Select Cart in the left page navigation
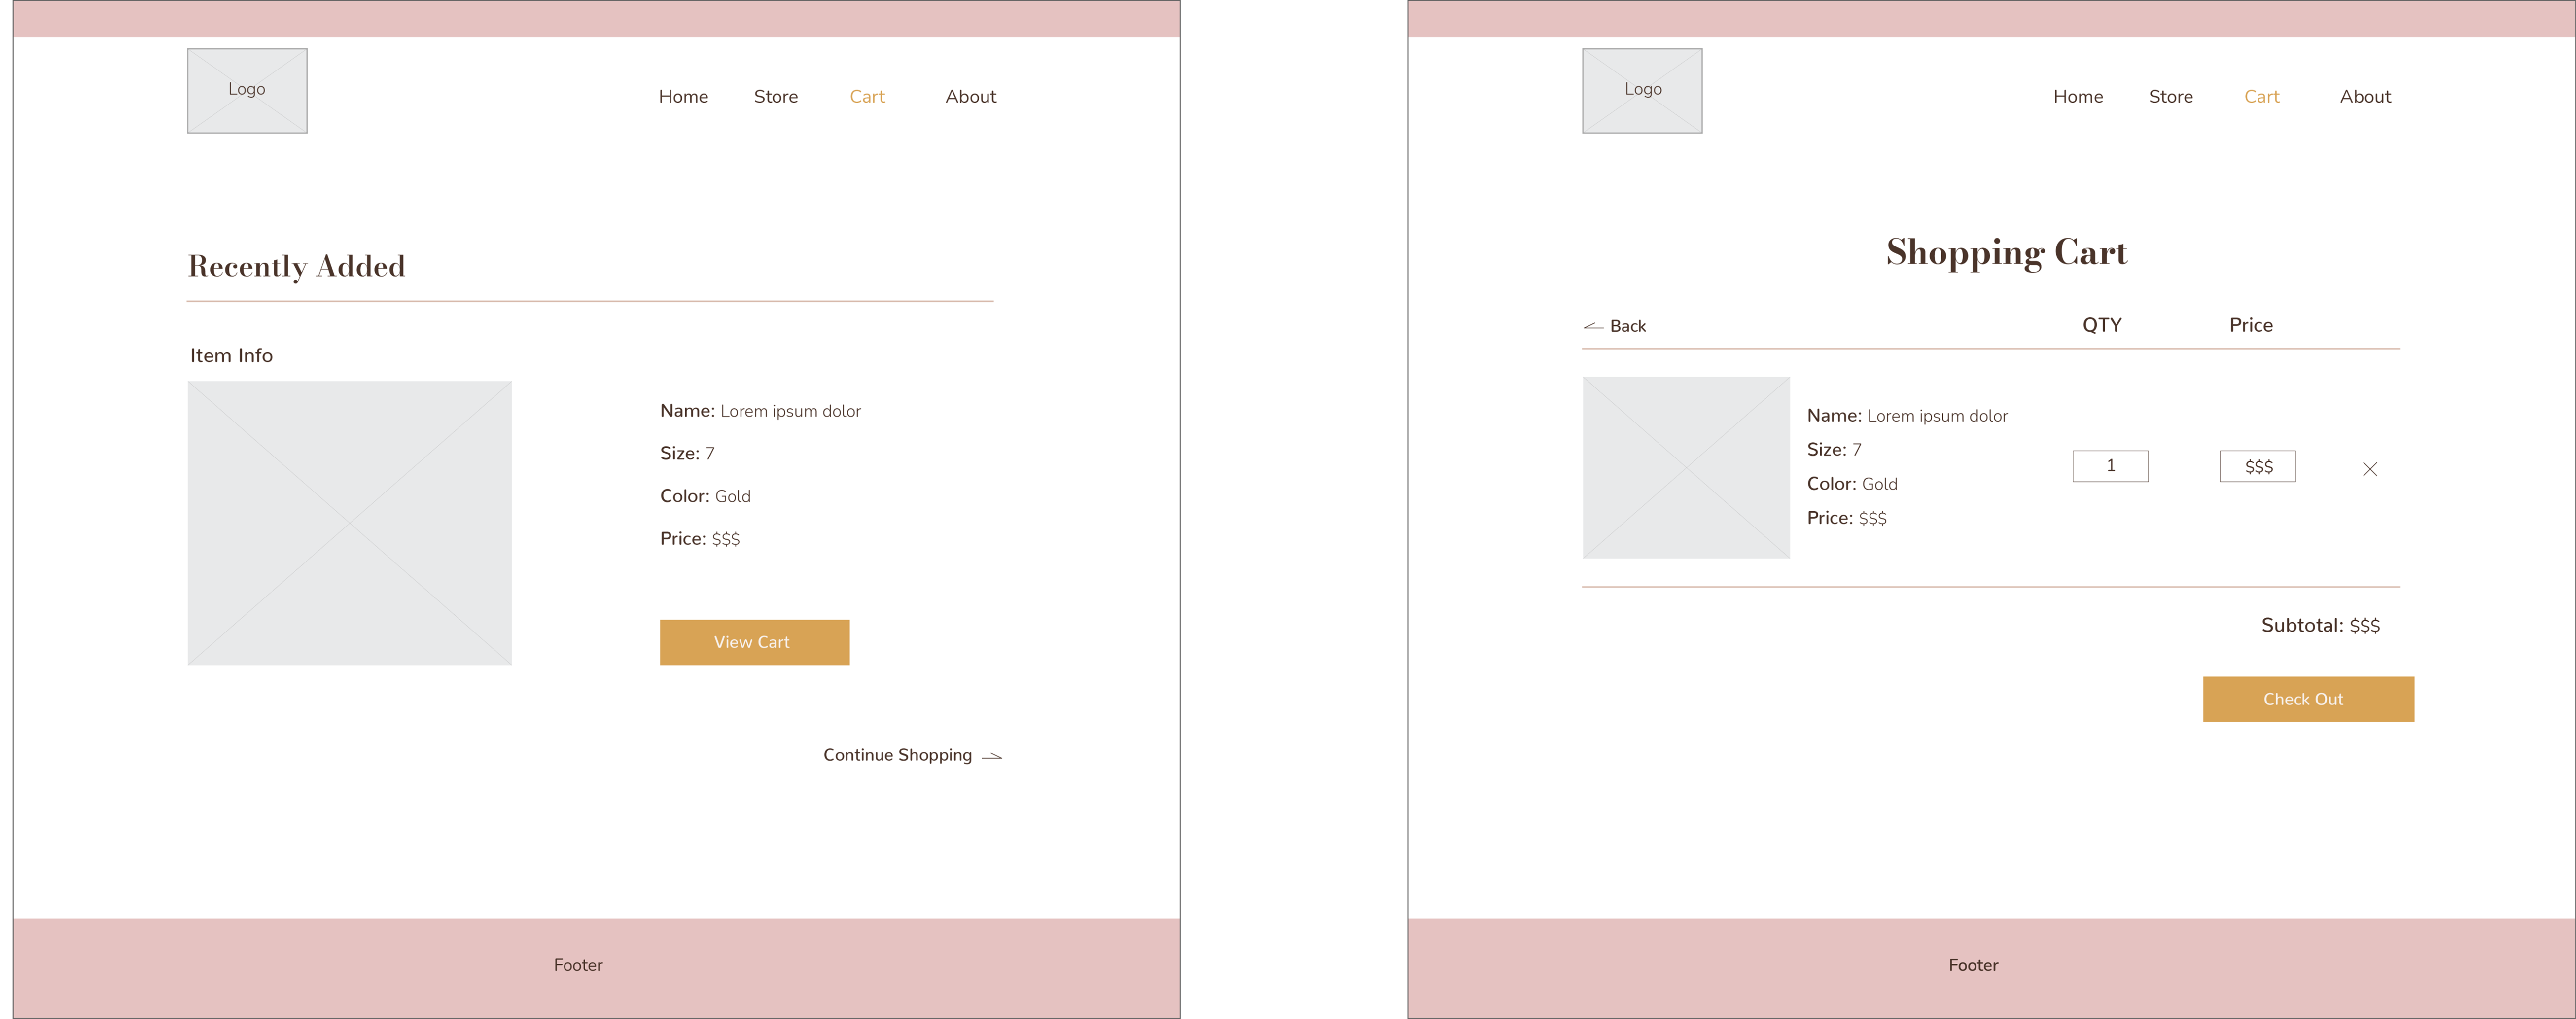Viewport: 2576px width, 1019px height. pos(867,97)
